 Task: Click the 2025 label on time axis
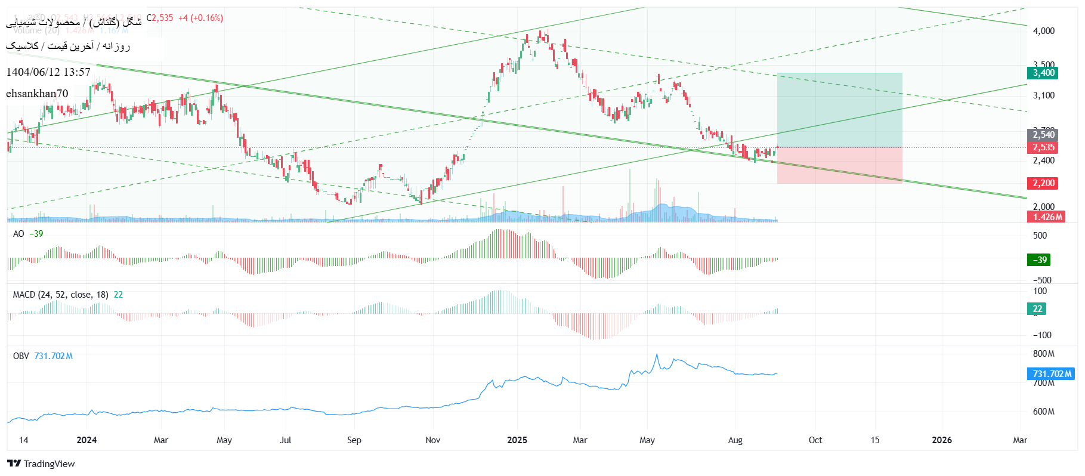tap(517, 440)
